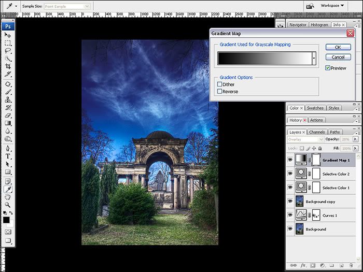363x272 pixels.
Task: Select the Slice tool
Action: (x=8, y=74)
